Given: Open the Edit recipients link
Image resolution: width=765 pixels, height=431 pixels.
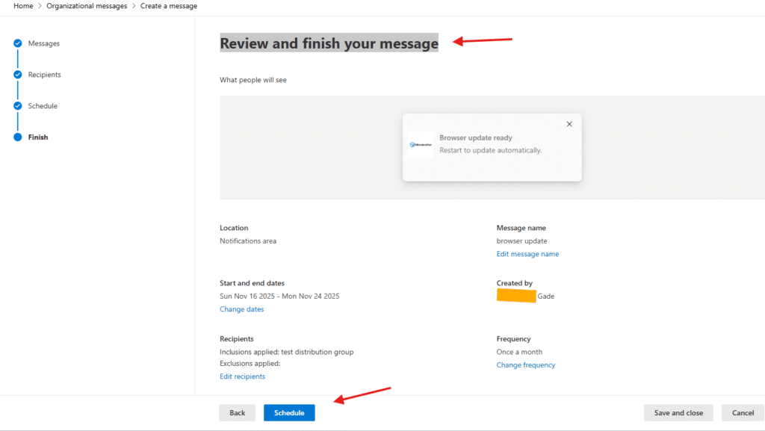Looking at the screenshot, I should (242, 376).
